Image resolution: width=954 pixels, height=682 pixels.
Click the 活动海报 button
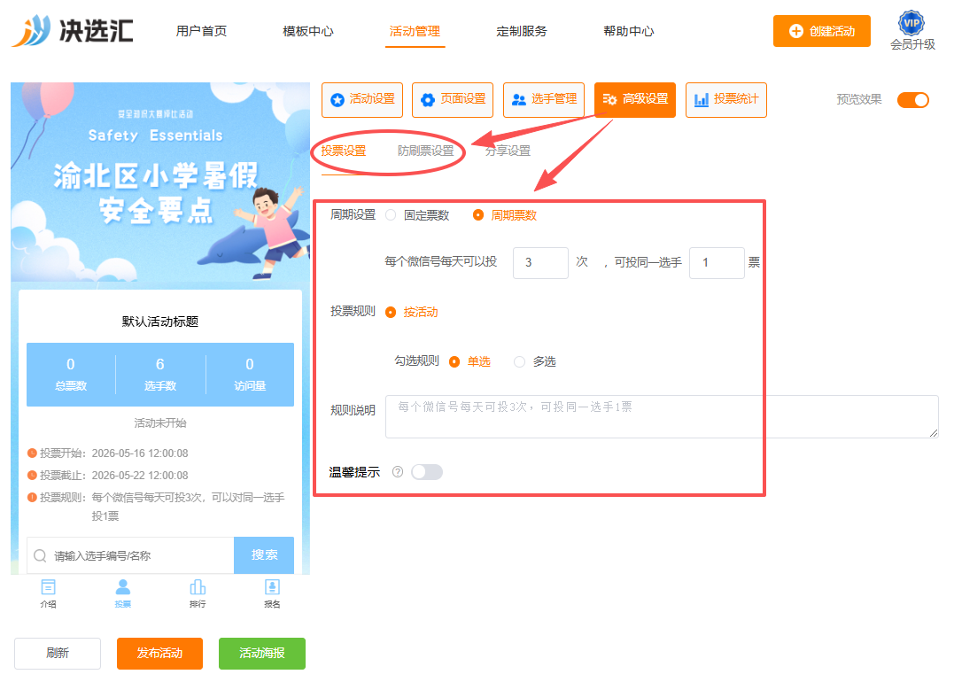pos(262,654)
